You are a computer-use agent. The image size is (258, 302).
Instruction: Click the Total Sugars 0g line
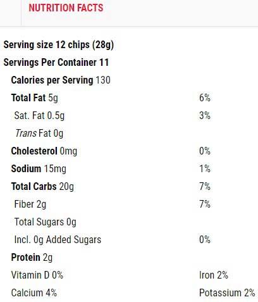(x=45, y=222)
